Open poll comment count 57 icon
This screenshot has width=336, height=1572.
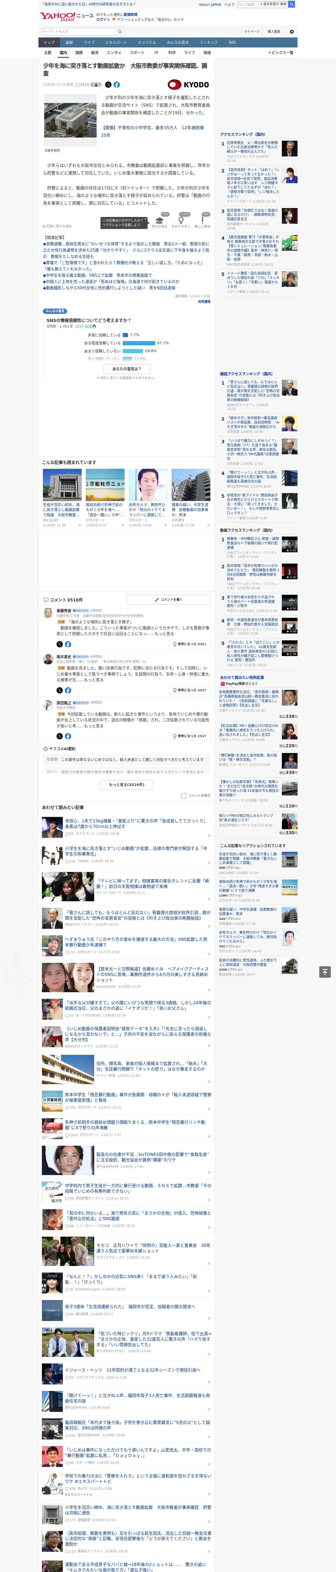point(79,326)
